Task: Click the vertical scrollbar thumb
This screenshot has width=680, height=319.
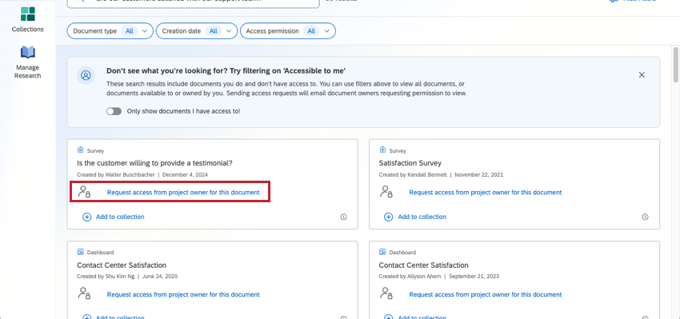Action: click(x=675, y=64)
